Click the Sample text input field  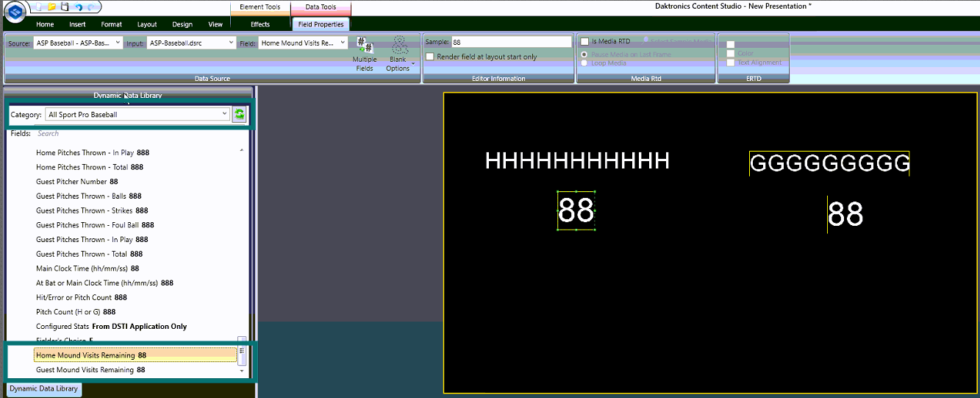[x=511, y=43]
